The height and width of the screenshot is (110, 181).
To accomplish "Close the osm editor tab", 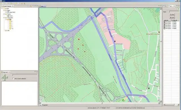I will (45, 6).
